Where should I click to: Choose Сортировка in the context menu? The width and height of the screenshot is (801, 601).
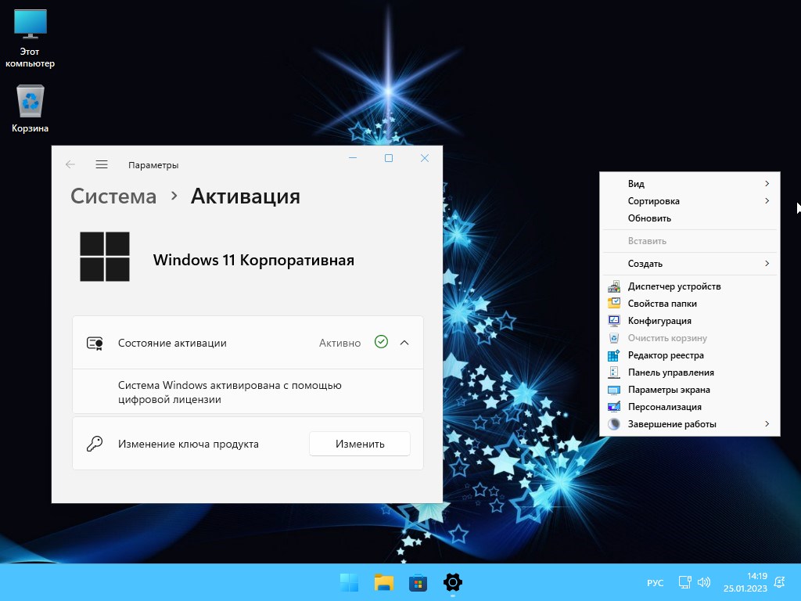pos(690,201)
